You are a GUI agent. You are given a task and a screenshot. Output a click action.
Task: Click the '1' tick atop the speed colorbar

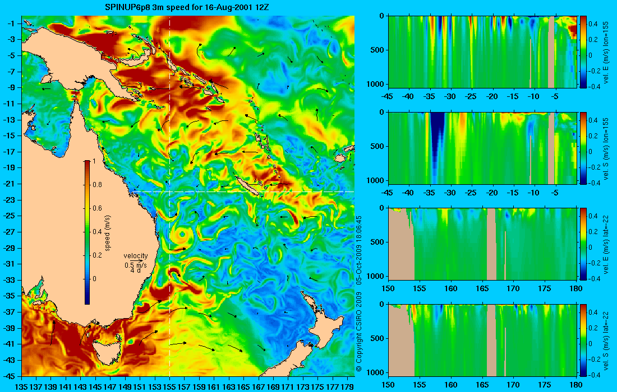[94, 161]
